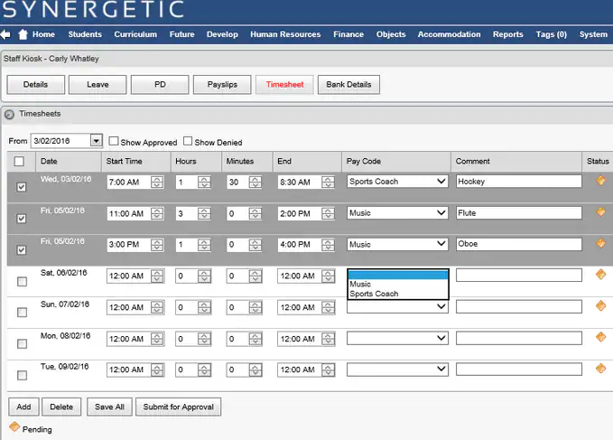613x440 pixels.
Task: Open the From date dropdown
Action: (96, 141)
